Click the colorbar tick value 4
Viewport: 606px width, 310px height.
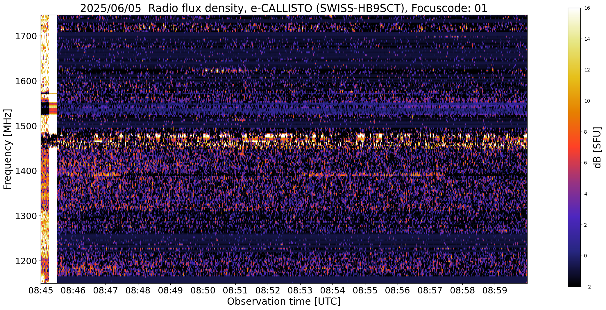pyautogui.click(x=586, y=194)
